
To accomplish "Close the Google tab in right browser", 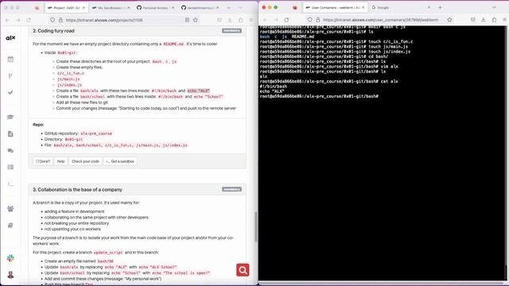I will coord(429,7).
